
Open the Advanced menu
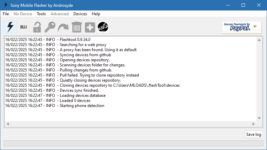click(x=59, y=14)
